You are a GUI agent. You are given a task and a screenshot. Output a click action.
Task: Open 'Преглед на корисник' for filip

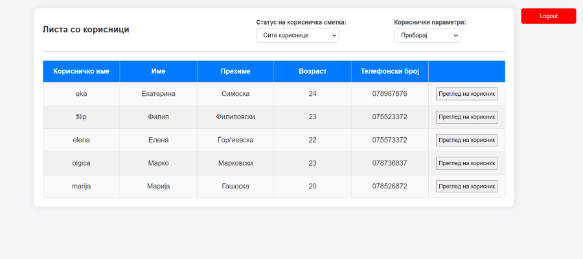[466, 117]
